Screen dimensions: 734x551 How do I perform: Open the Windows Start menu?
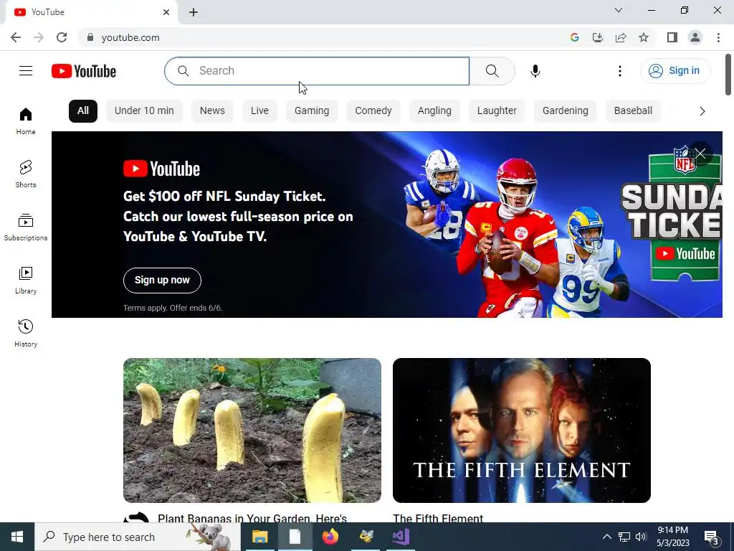pyautogui.click(x=17, y=537)
